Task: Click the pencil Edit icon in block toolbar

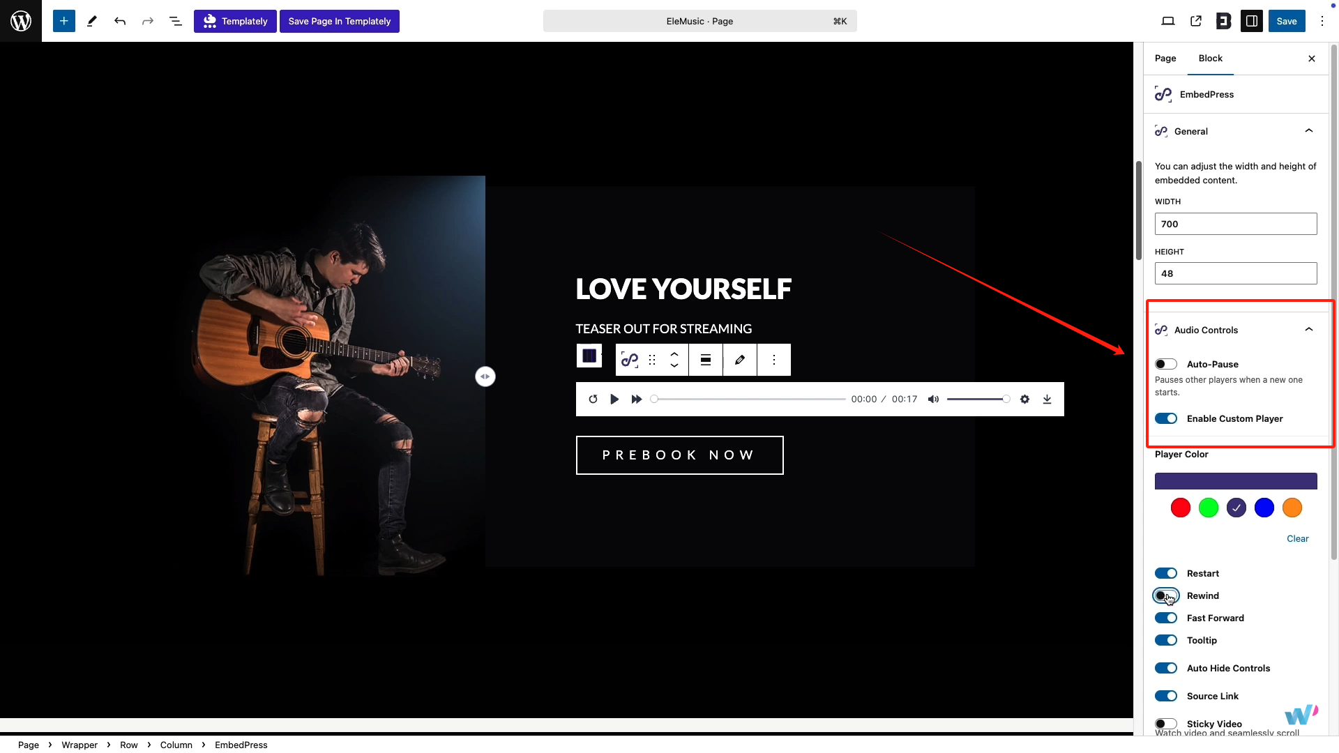Action: [x=739, y=360]
